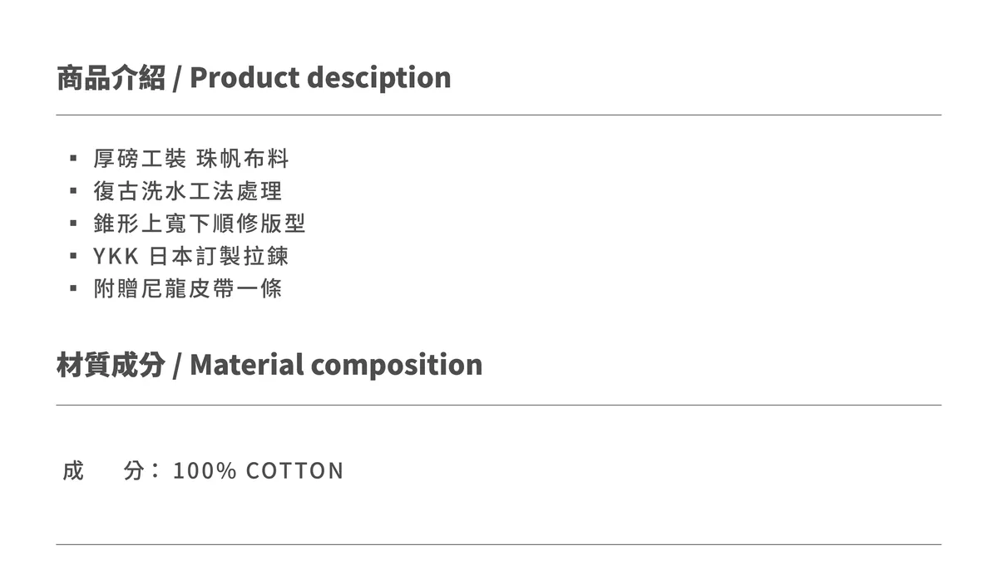The height and width of the screenshot is (585, 998).
Task: Click the 復古洗水工法處理 line
Action: pyautogui.click(x=188, y=191)
